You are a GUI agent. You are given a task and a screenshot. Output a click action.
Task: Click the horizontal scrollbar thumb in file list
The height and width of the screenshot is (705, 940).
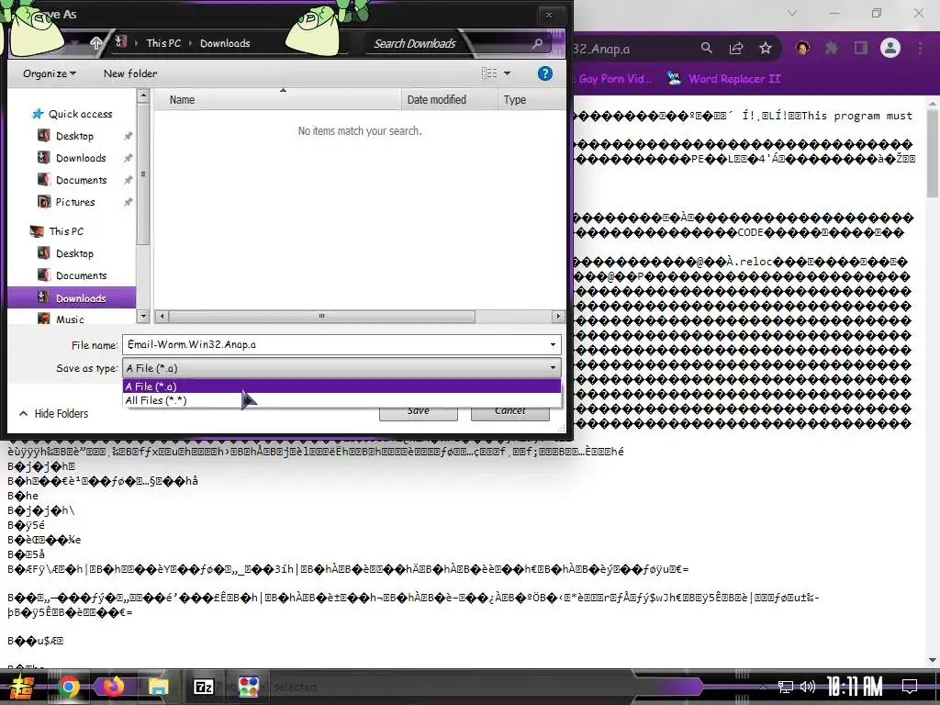point(322,316)
